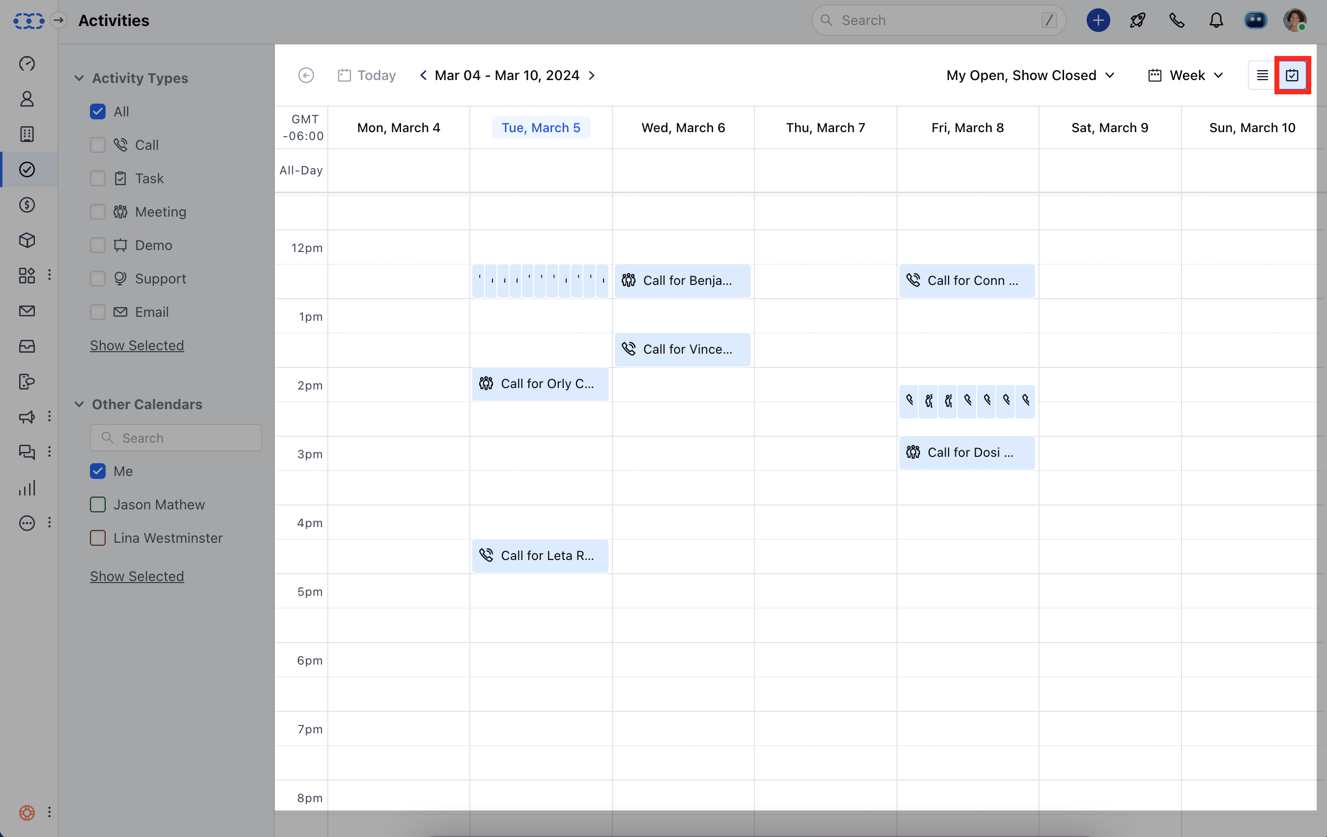Screen dimensions: 1327x837
Task: Select the Products box icon in sidebar
Action: click(x=27, y=240)
